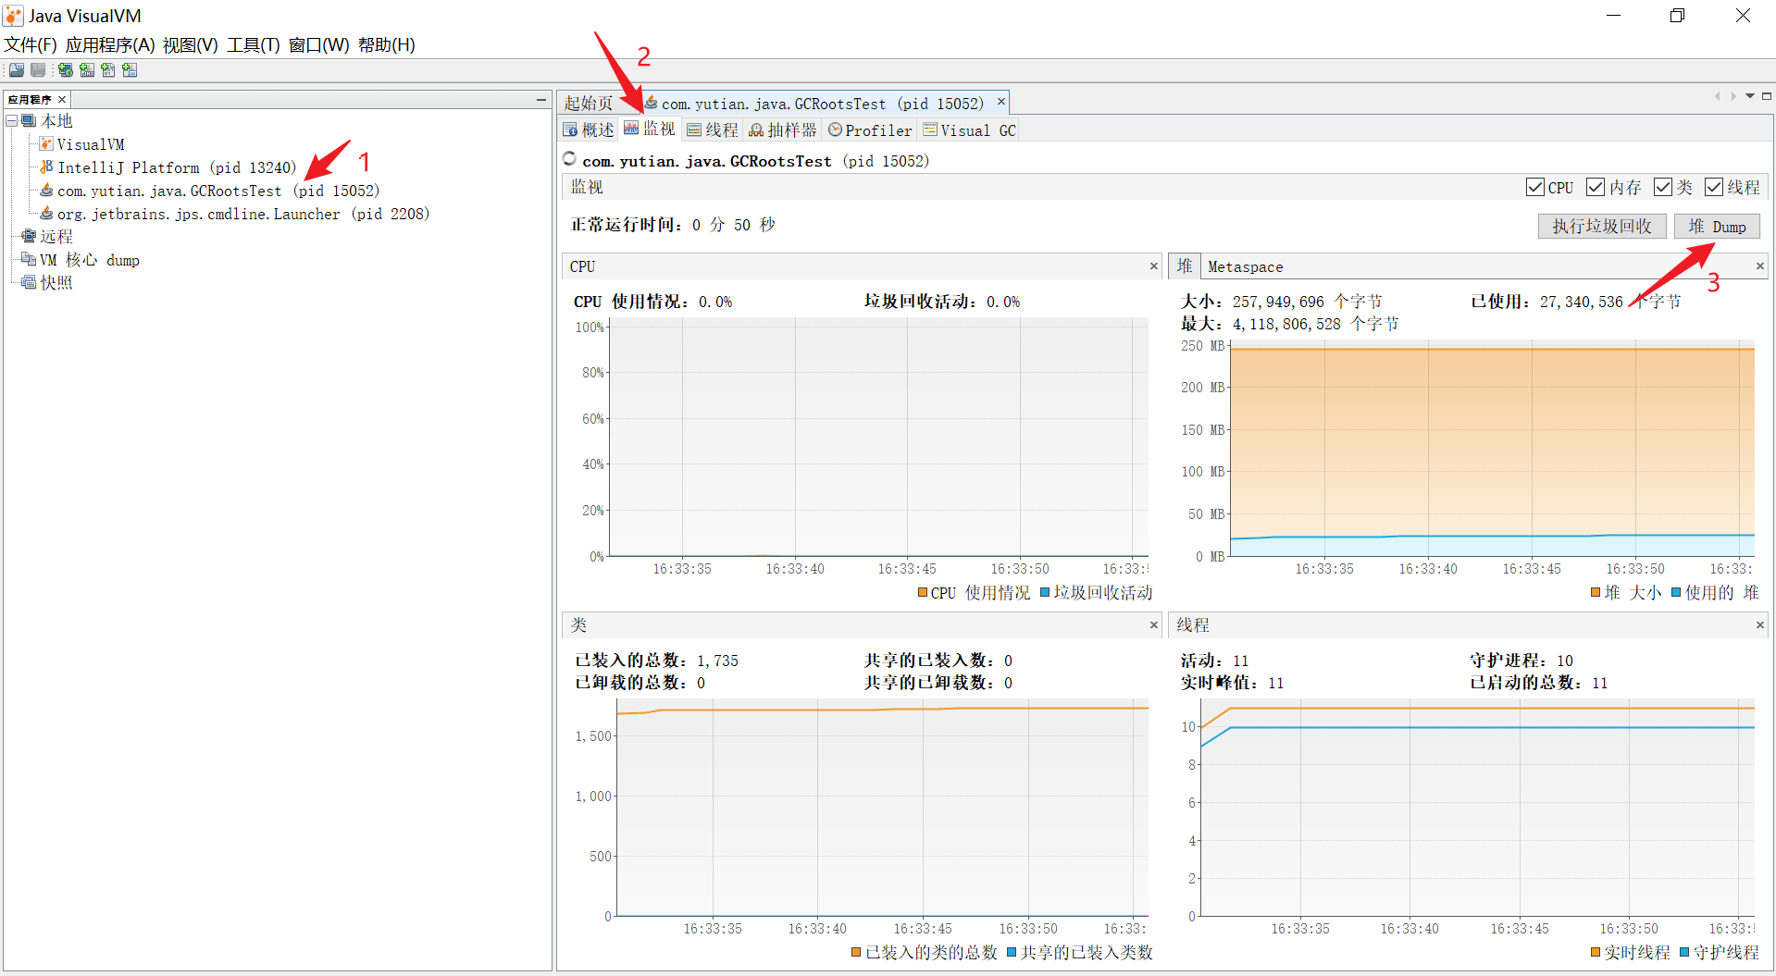Open the document list dropdown arrow
1776x976 pixels.
1749,96
